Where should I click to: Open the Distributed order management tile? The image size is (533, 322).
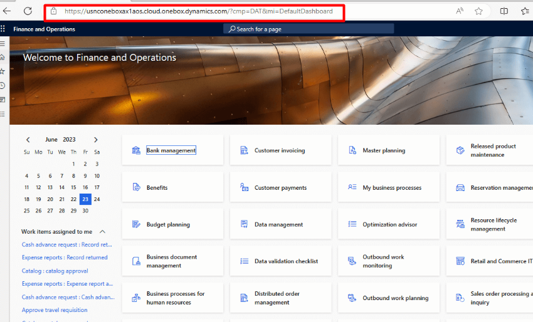click(x=280, y=298)
